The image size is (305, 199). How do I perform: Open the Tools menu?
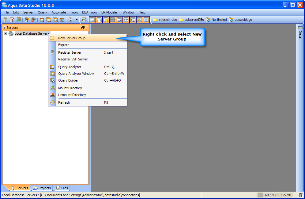[x=74, y=12]
